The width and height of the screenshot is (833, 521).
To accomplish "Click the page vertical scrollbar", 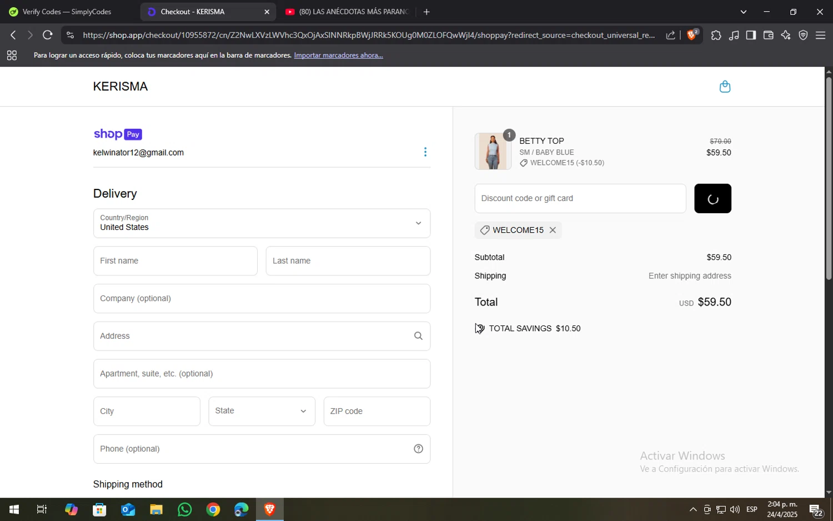I will coord(829,178).
